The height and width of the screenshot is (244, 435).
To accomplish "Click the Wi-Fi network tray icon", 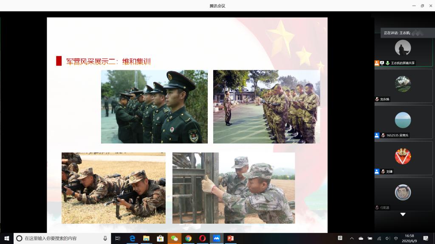I will pos(379,238).
